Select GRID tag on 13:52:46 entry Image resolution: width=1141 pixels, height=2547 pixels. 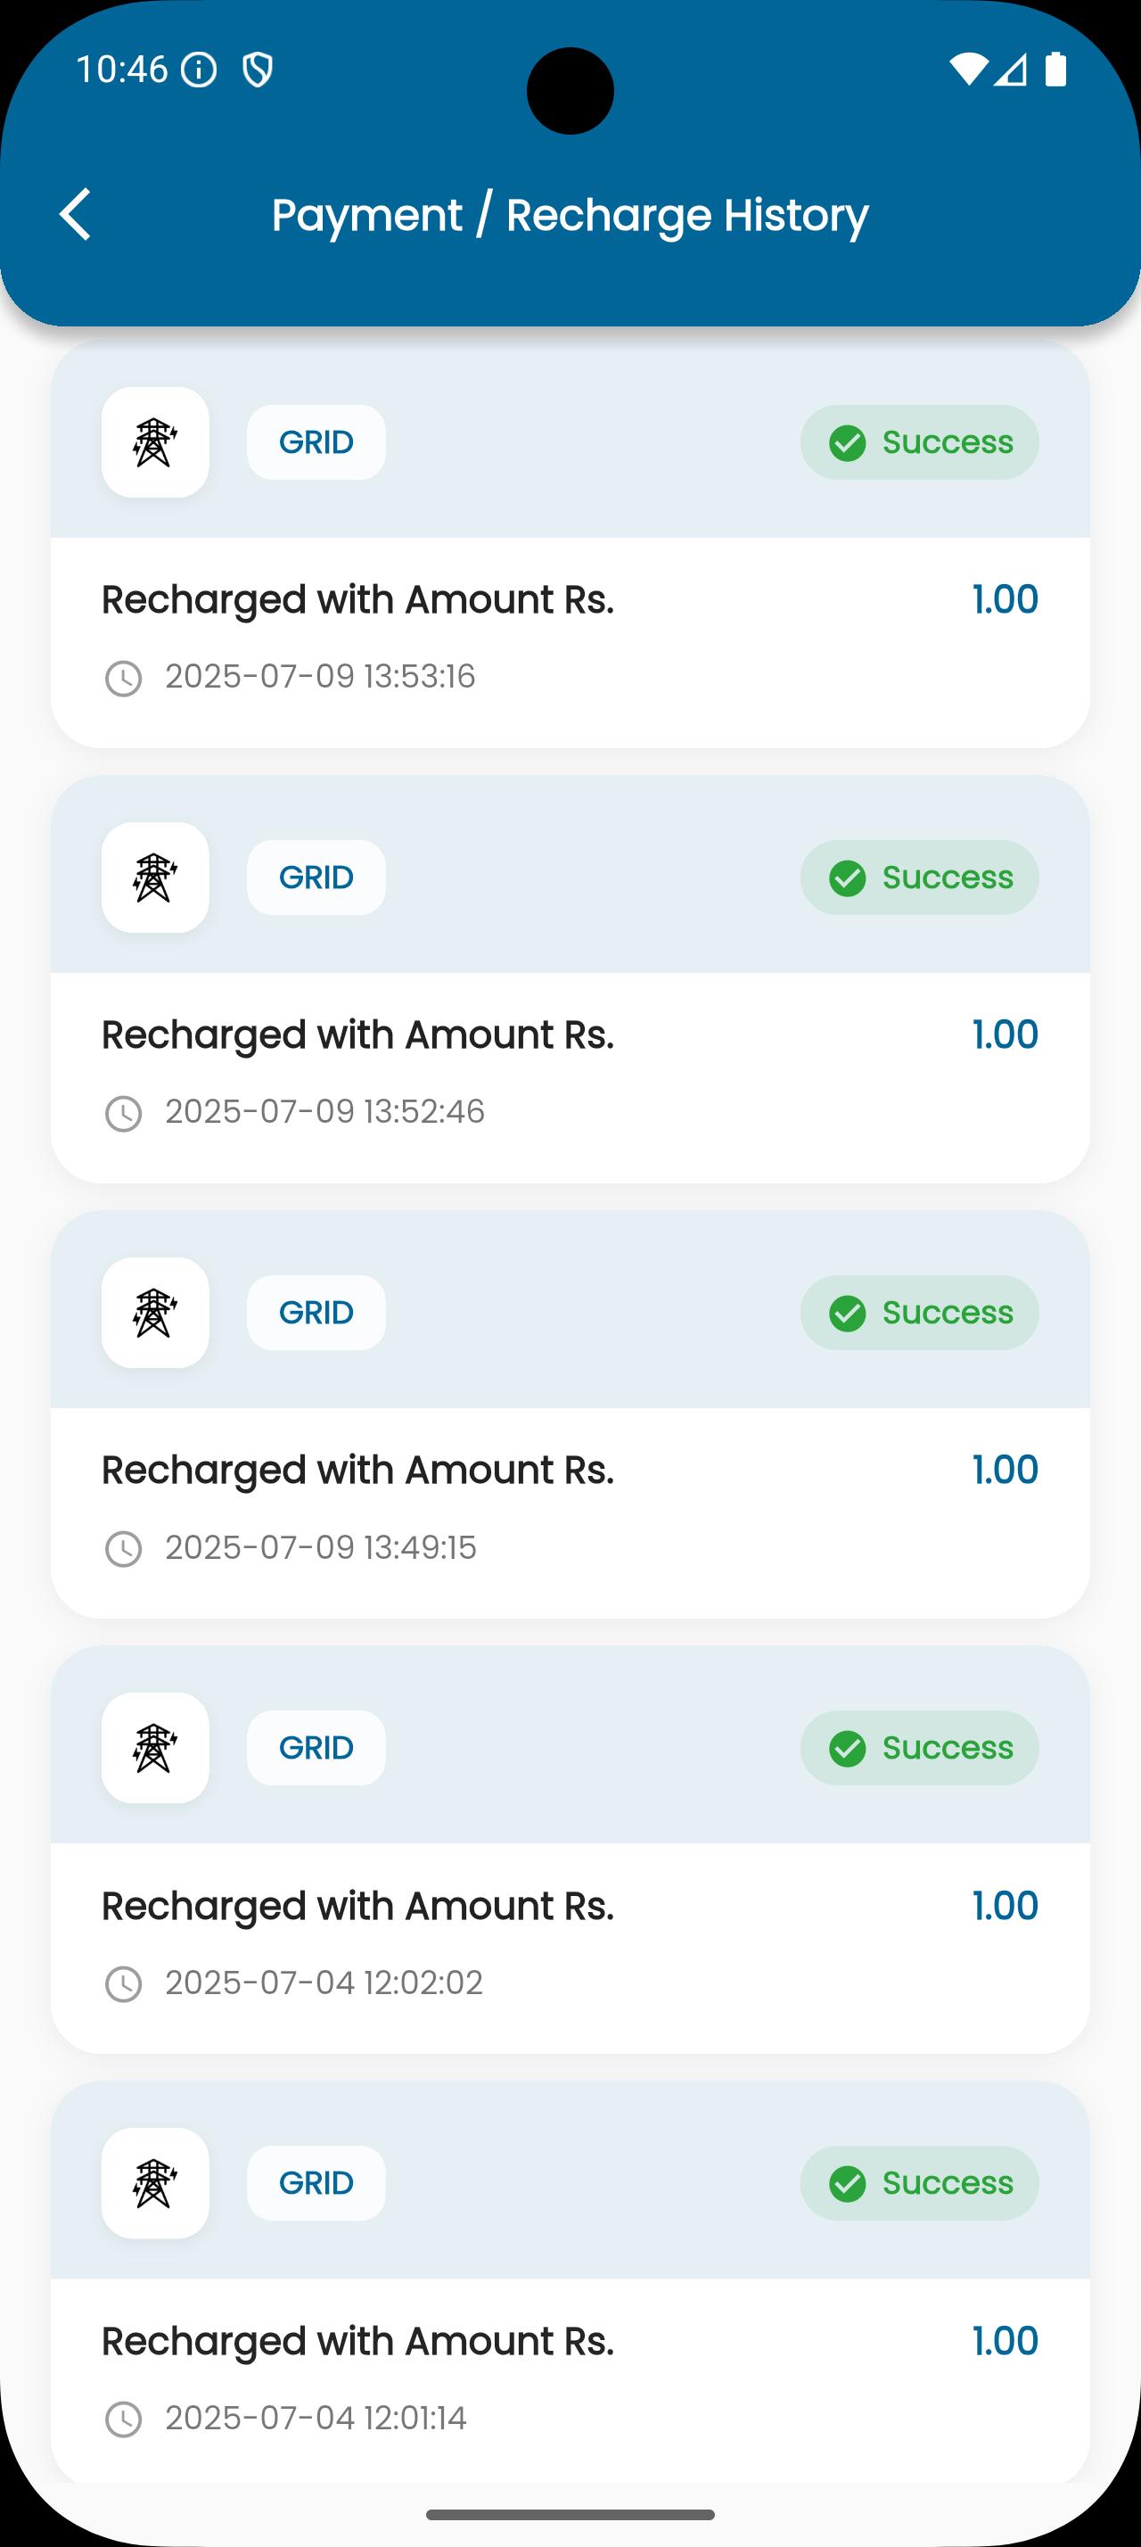[x=316, y=877]
